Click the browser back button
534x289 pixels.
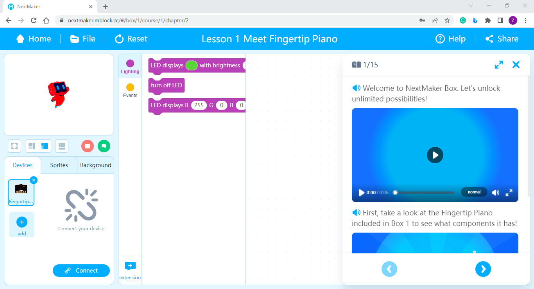pos(9,20)
